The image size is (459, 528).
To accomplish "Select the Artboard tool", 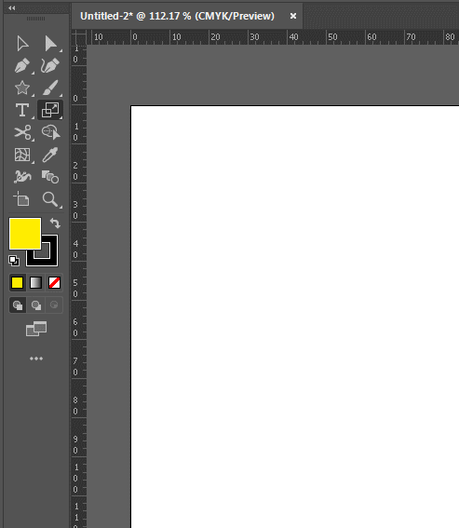I will coord(21,198).
